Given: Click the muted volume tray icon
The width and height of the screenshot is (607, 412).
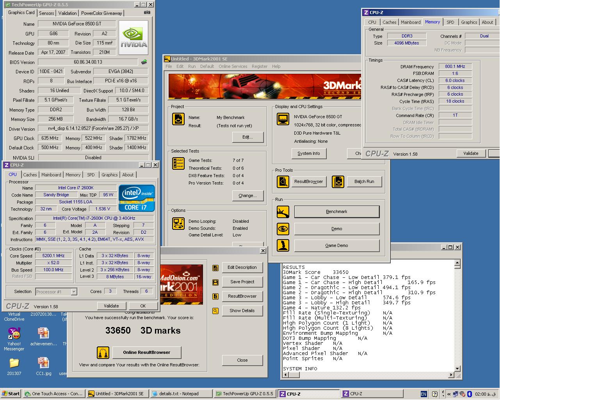Looking at the screenshot, I should click(463, 394).
